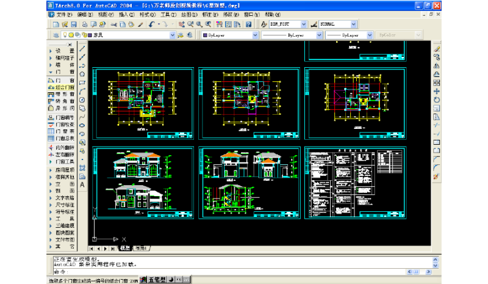Expand the 文字表格 menu in sidebar
The height and width of the screenshot is (284, 488).
(61, 198)
